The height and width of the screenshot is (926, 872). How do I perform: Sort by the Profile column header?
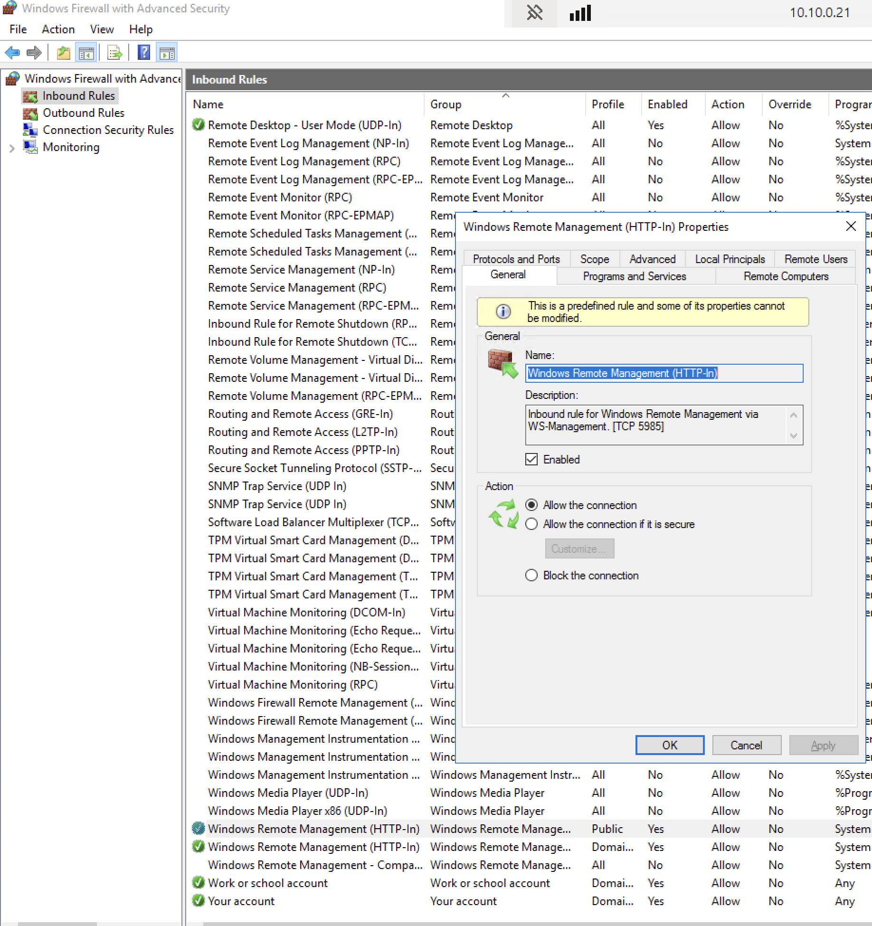tap(614, 104)
